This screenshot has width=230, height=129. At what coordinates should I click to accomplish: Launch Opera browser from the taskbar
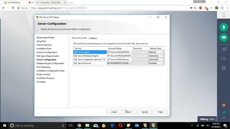tap(120, 125)
